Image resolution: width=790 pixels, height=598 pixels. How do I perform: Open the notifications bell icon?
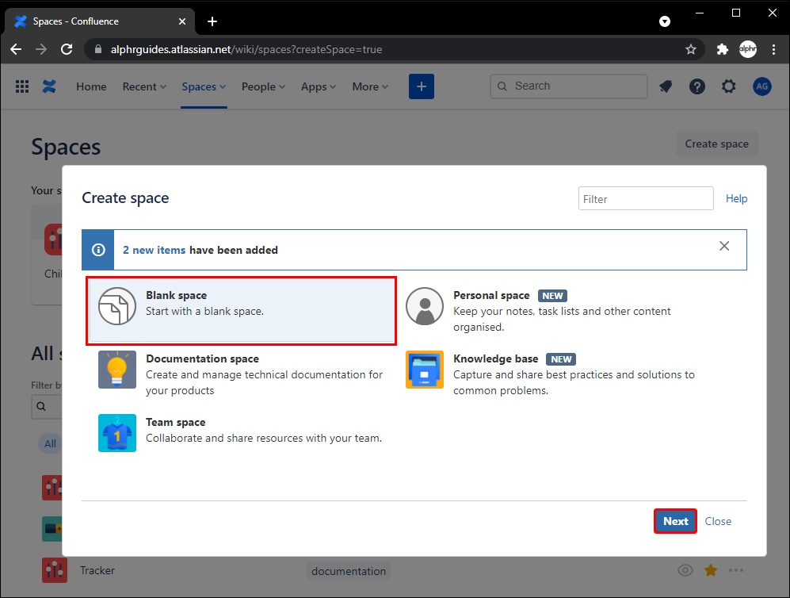coord(666,86)
